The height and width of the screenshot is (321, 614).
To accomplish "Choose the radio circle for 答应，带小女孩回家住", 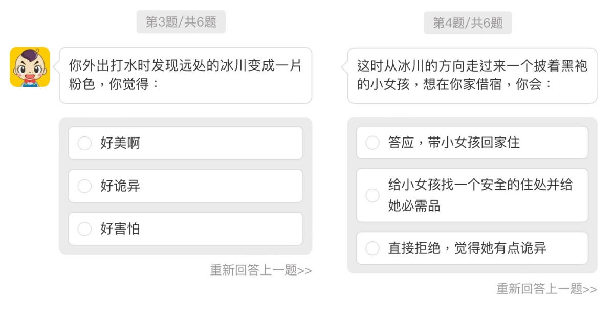I will [372, 143].
